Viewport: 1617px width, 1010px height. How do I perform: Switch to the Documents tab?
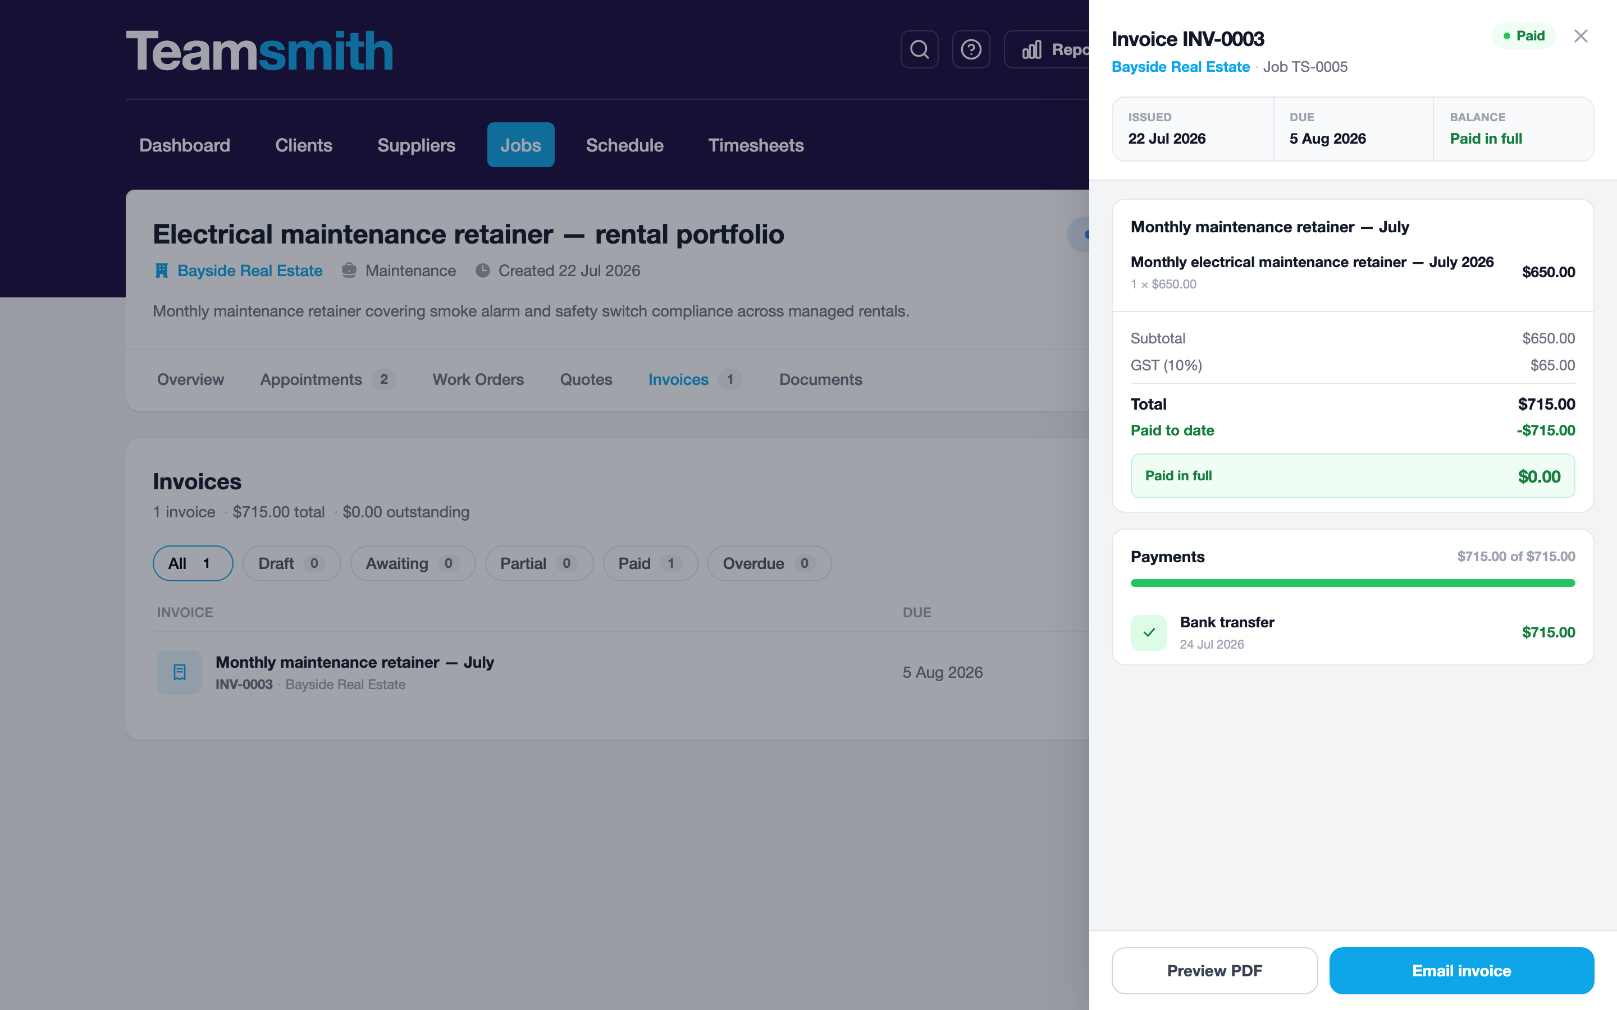pos(820,379)
